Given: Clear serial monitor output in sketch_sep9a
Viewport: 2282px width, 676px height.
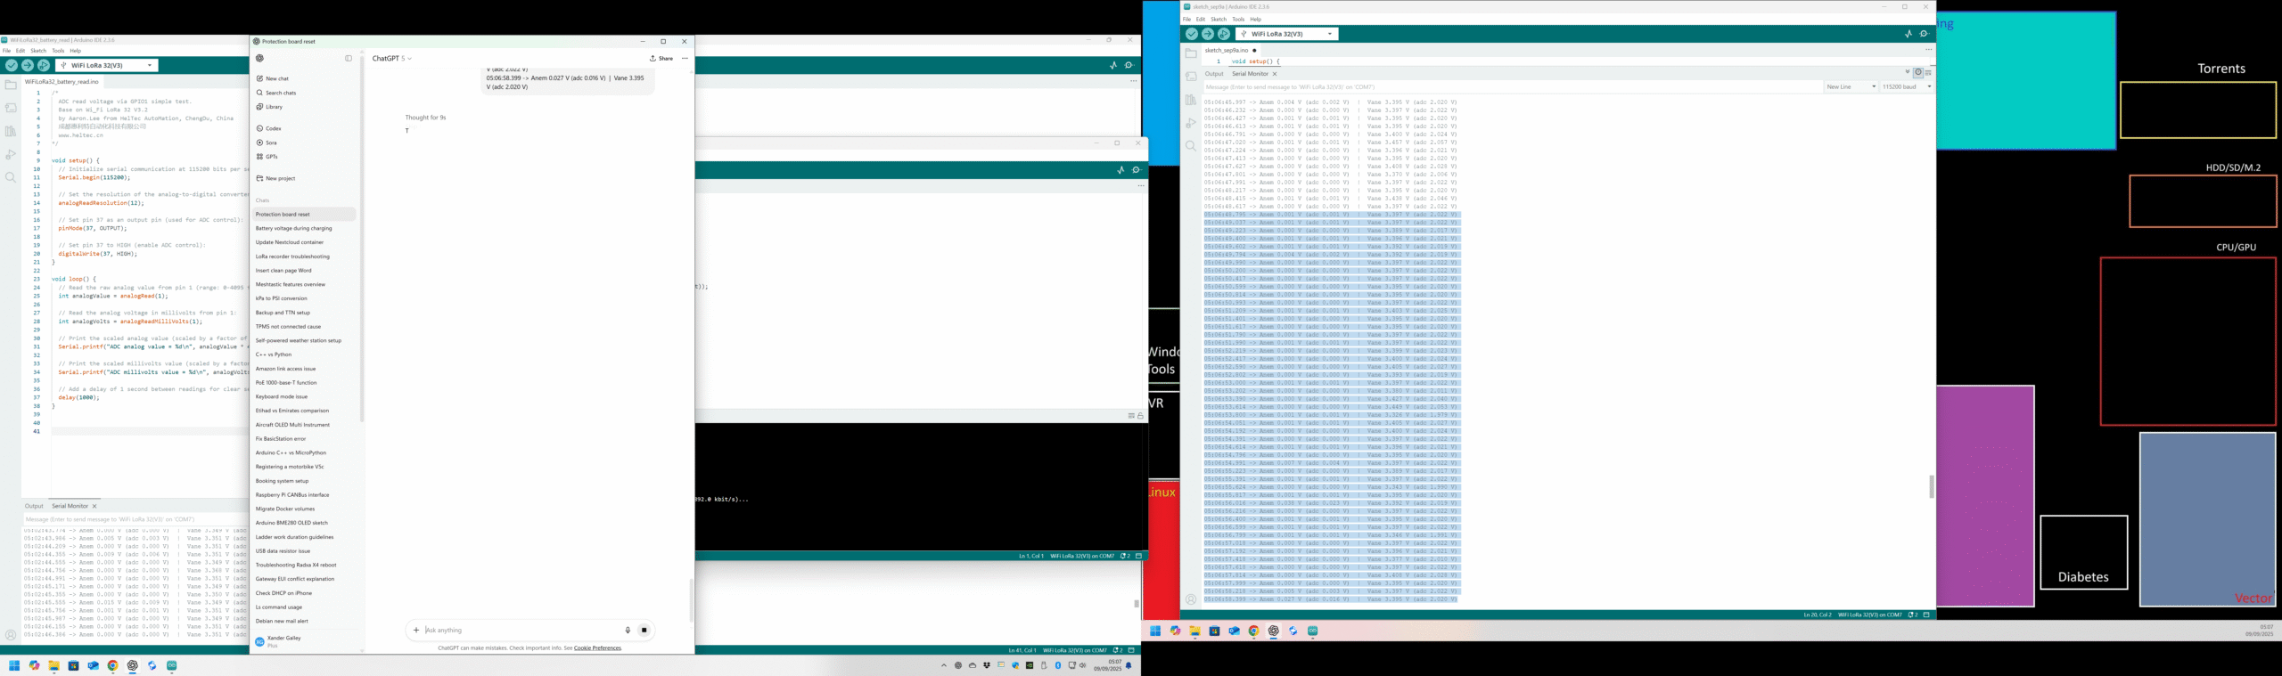Looking at the screenshot, I should pos(1928,73).
